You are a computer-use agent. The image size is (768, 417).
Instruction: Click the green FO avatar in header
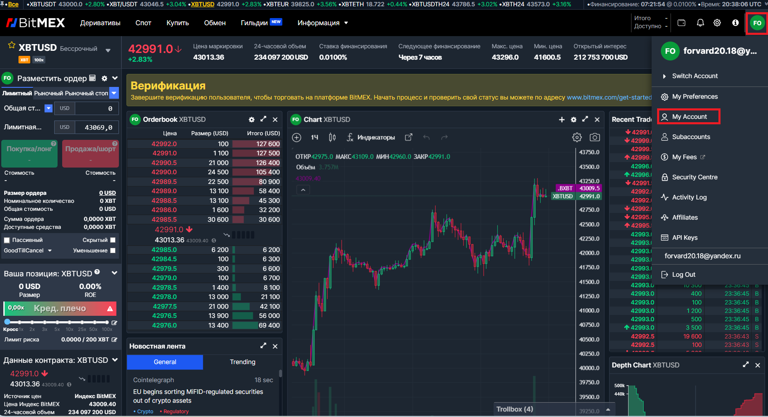[757, 23]
